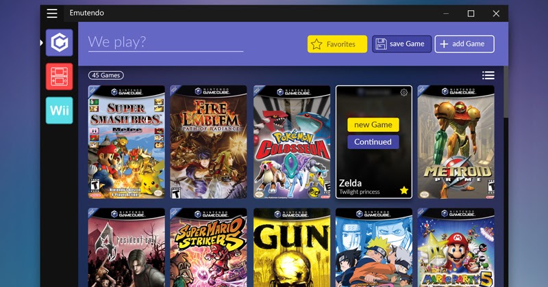Viewport: 548px width, 287px height.
Task: Click the add Game button
Action: (464, 44)
